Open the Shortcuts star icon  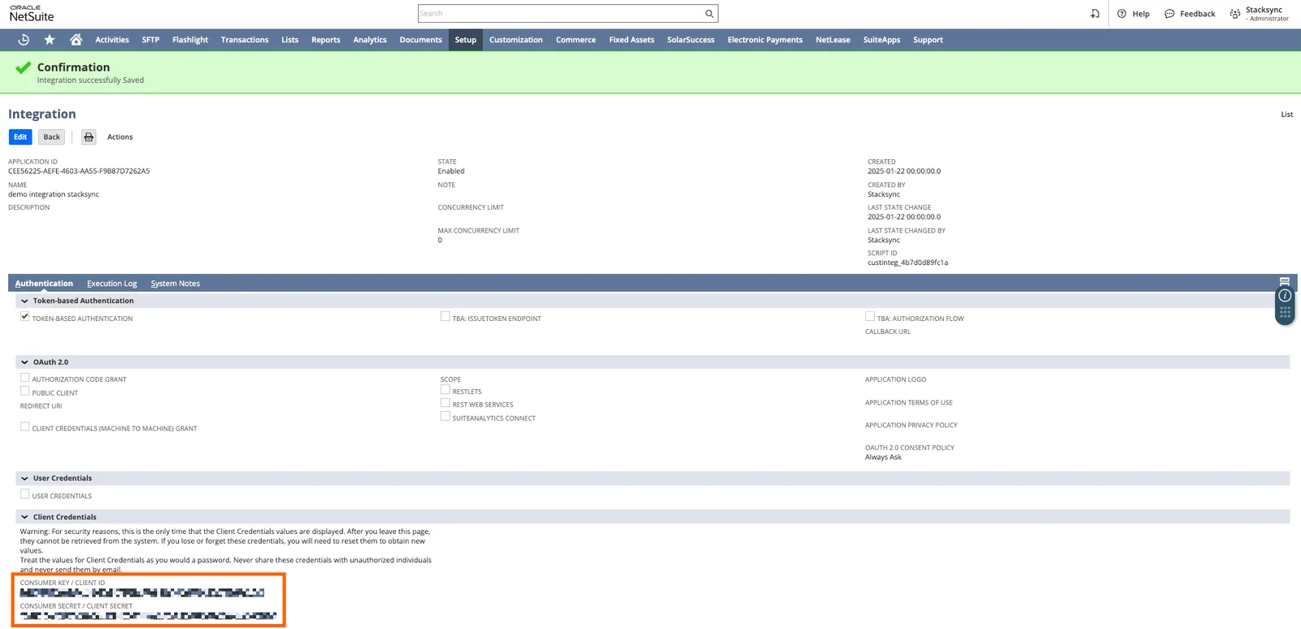pyautogui.click(x=50, y=40)
